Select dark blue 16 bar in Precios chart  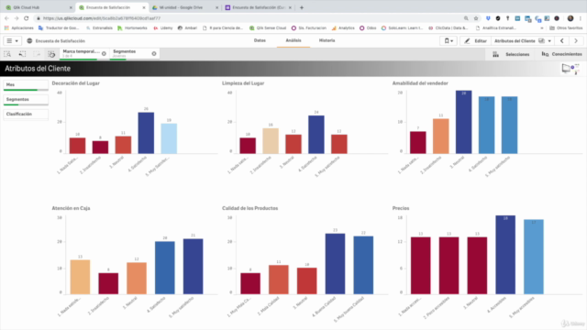(x=505, y=255)
